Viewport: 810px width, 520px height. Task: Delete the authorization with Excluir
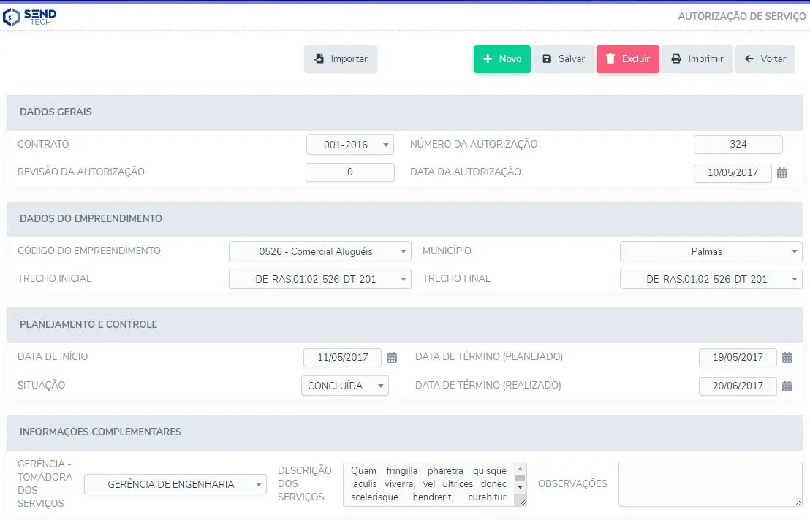pos(627,59)
